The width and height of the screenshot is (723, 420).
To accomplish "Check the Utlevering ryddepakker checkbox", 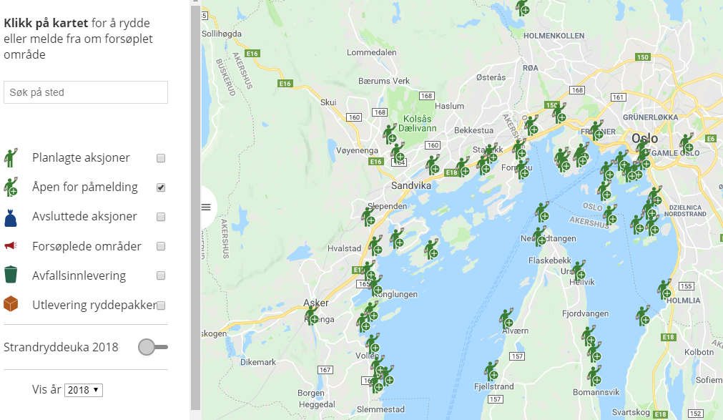I will (x=161, y=306).
